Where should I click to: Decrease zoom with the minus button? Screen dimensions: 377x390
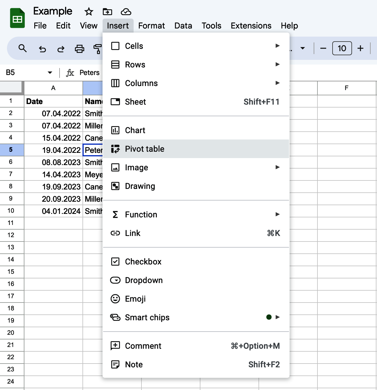pos(323,48)
